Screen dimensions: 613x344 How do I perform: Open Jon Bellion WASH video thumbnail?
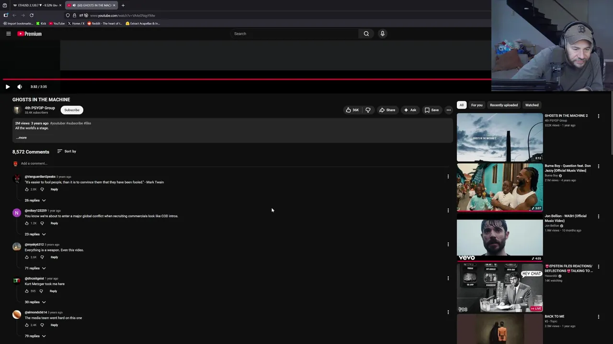pyautogui.click(x=499, y=237)
